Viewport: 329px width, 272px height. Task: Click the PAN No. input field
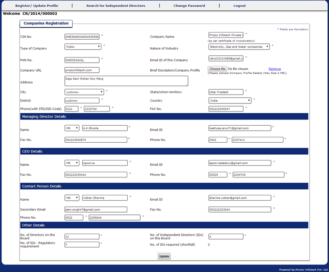[82, 60]
